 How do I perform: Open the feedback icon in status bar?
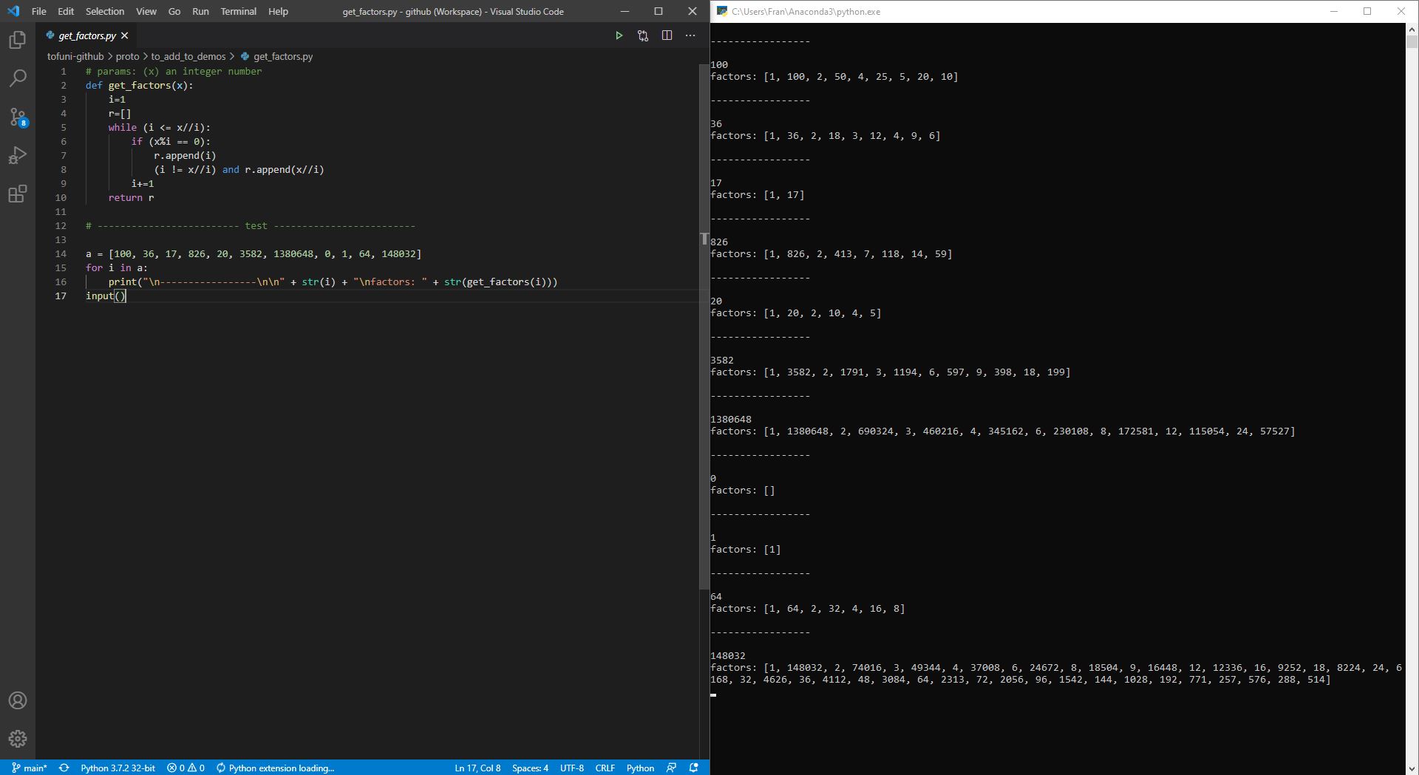pos(671,768)
